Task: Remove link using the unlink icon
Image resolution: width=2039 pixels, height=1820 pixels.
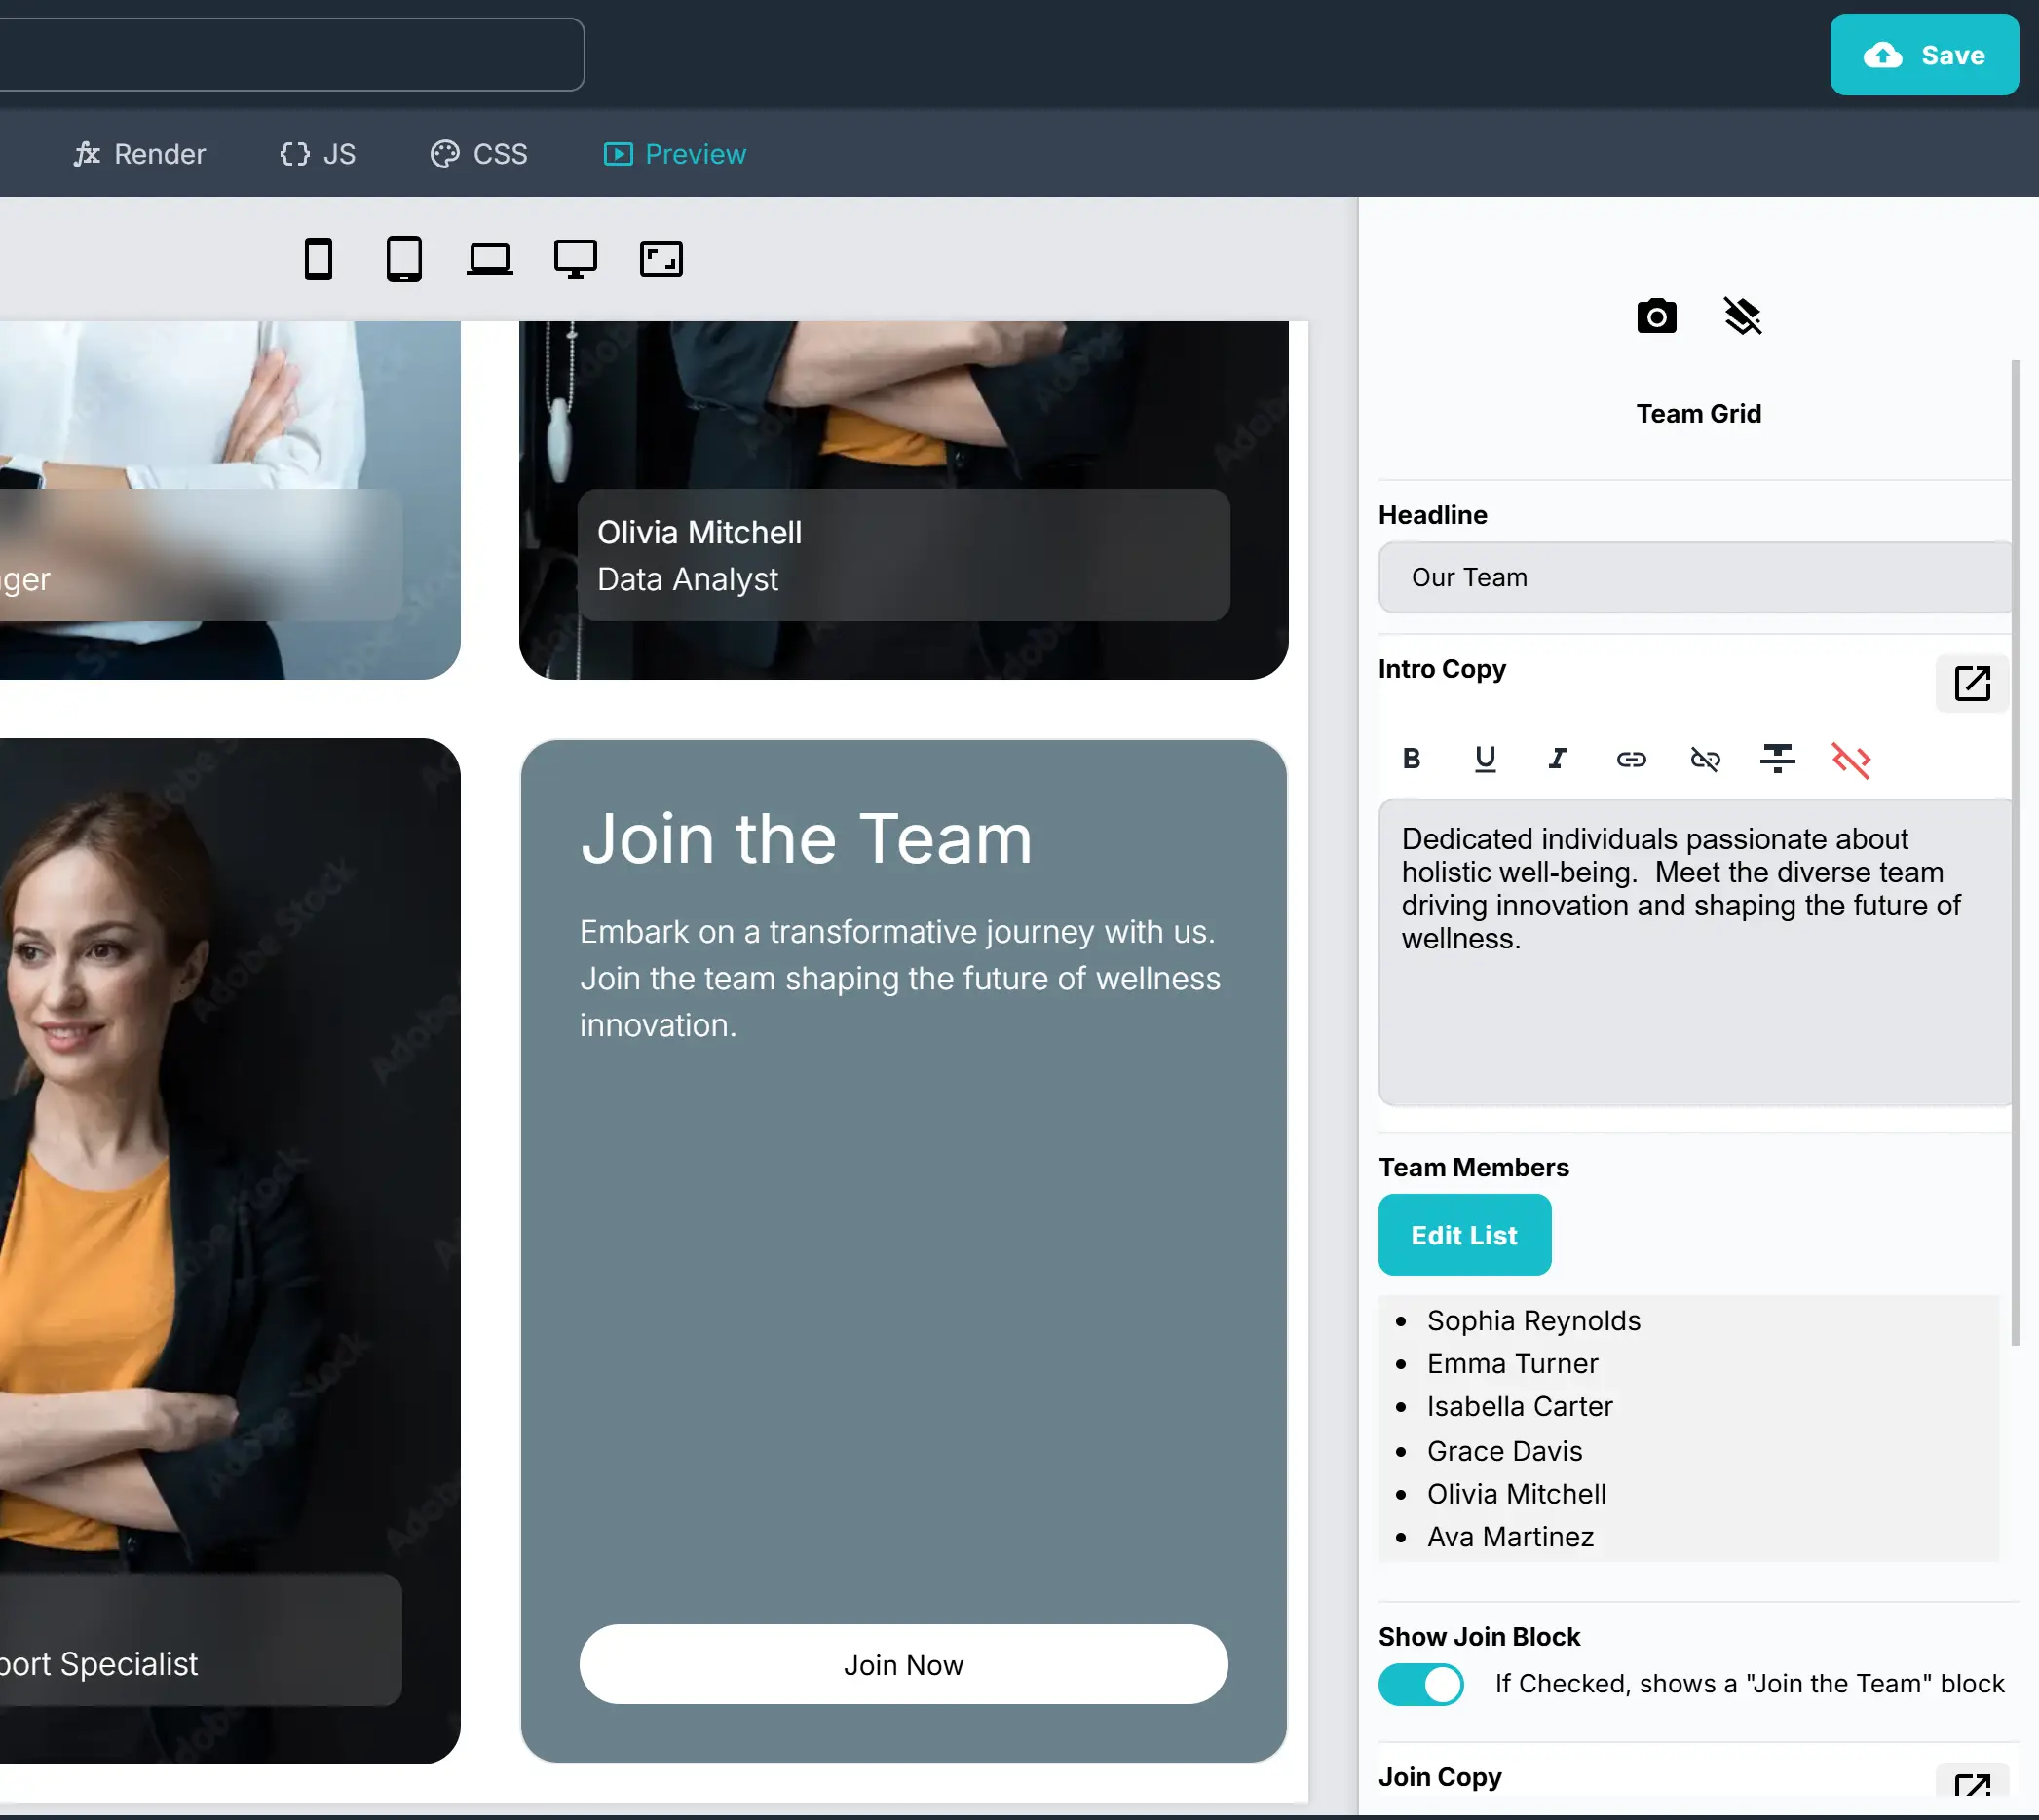Action: click(1704, 759)
